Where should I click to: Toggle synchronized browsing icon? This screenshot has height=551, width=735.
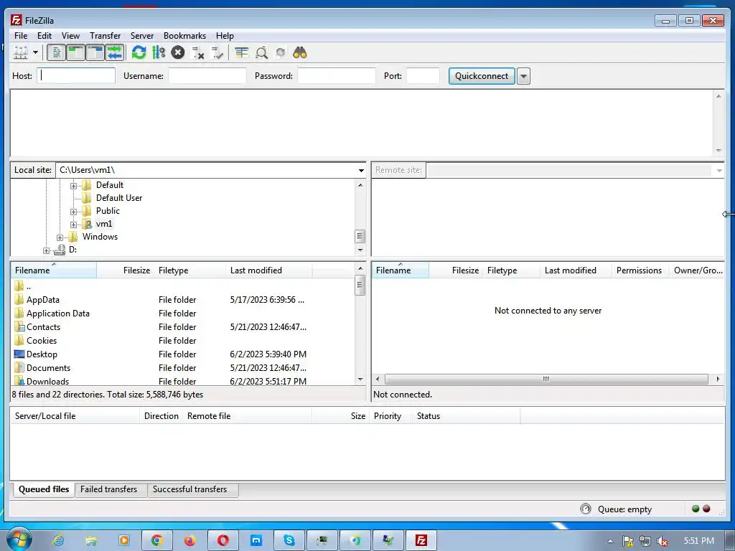(281, 52)
